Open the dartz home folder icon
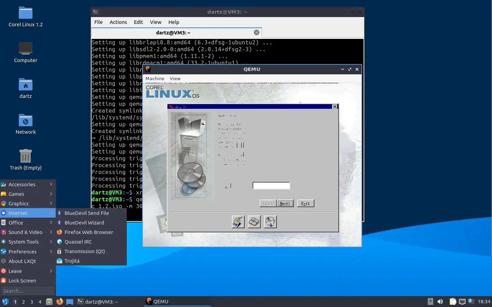The height and width of the screenshot is (307, 492). click(26, 88)
